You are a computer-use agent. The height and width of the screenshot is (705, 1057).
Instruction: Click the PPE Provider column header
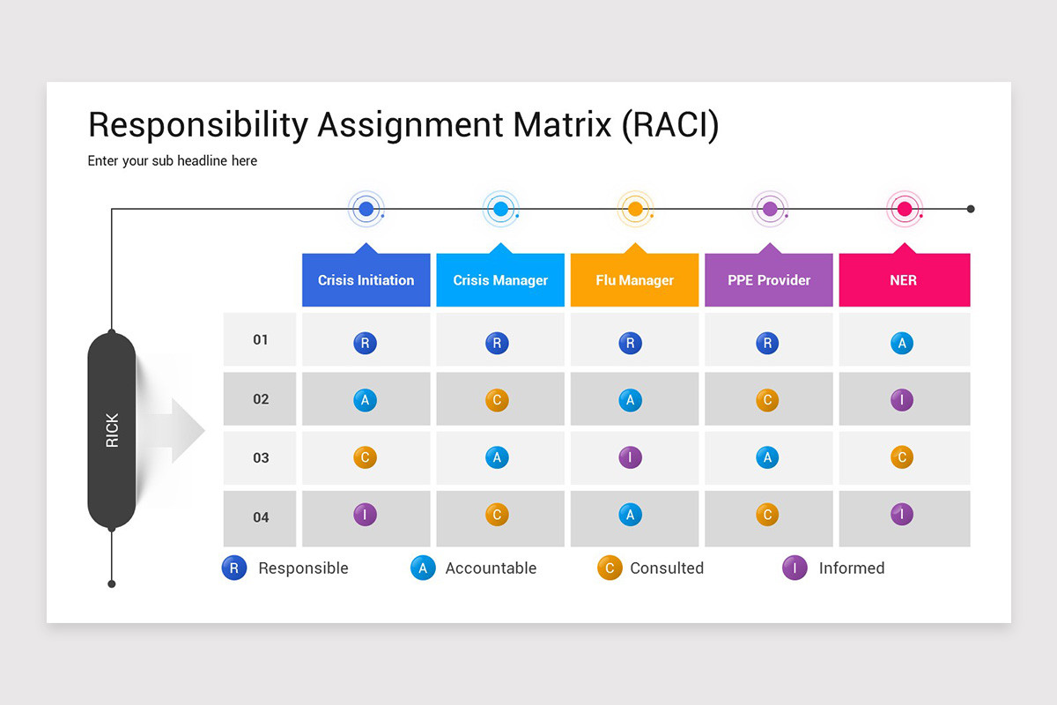coord(769,280)
